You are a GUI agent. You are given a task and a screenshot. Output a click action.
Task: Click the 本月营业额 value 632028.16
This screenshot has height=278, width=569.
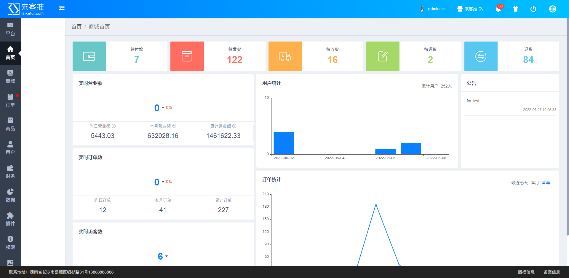tap(163, 136)
